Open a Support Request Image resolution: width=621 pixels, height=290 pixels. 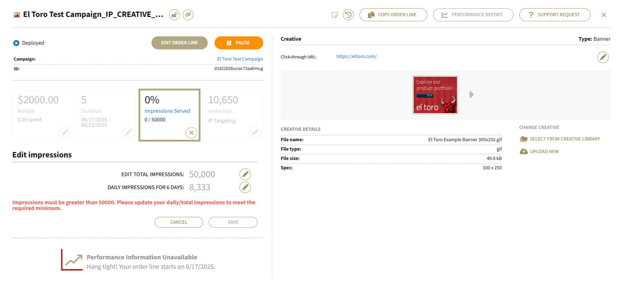pos(555,15)
